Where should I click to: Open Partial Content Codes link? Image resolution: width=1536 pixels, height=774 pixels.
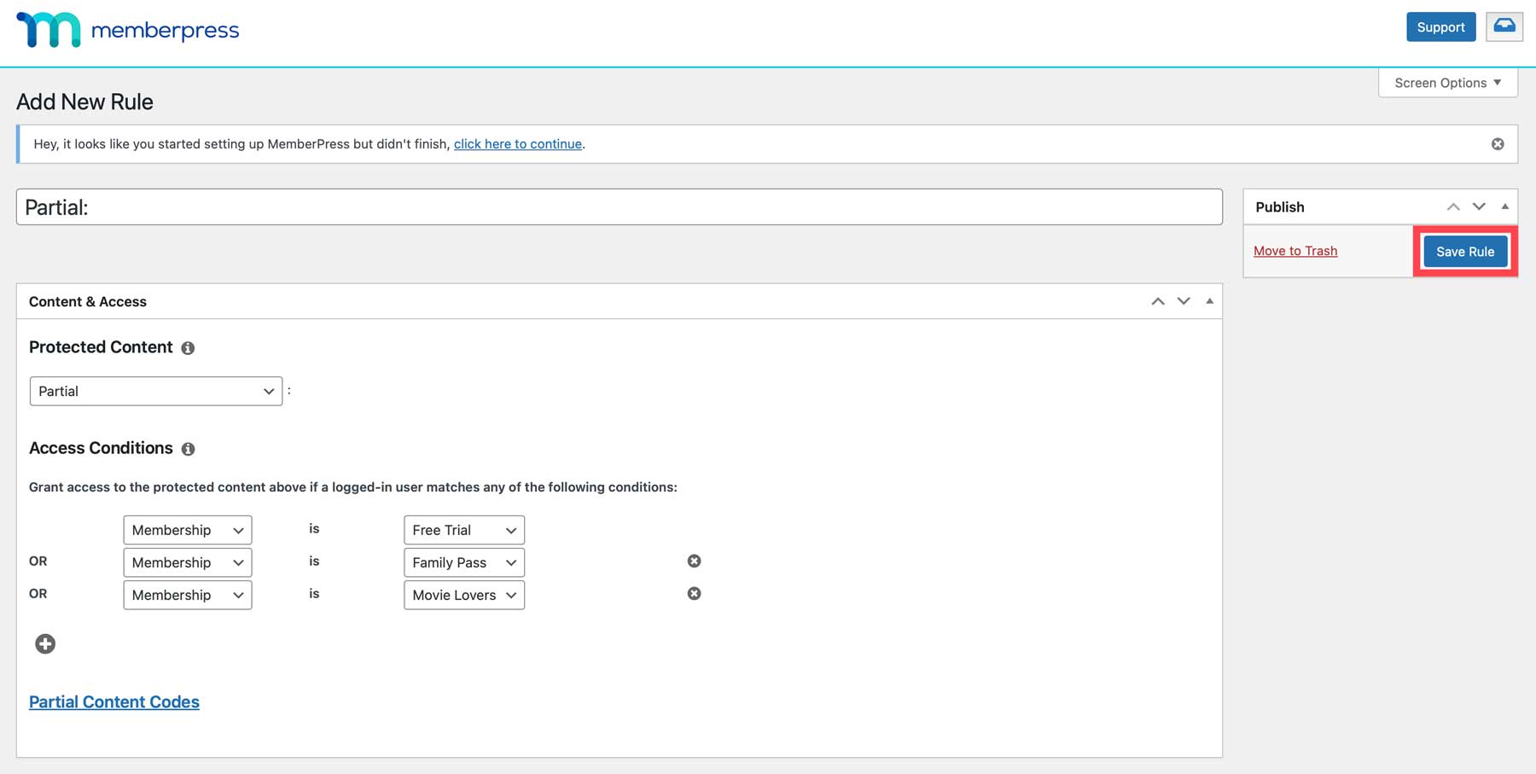114,702
